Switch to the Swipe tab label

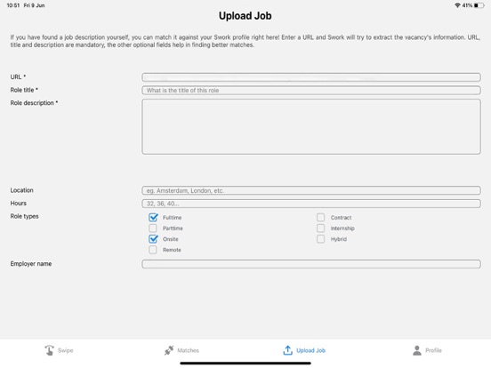pyautogui.click(x=66, y=350)
